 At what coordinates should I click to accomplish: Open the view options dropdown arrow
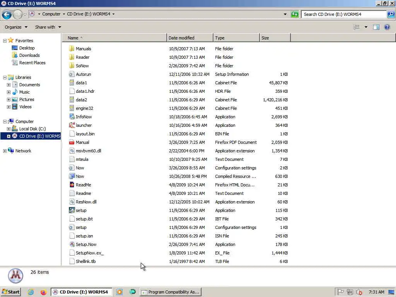366,27
